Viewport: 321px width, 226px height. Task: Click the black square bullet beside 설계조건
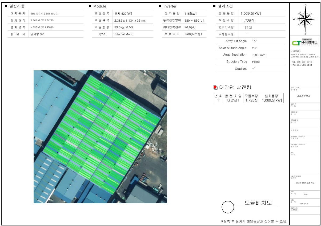214,6
